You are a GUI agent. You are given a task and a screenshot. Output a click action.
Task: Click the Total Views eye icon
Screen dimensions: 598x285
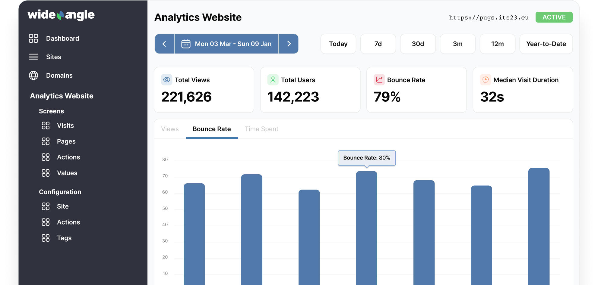click(166, 80)
